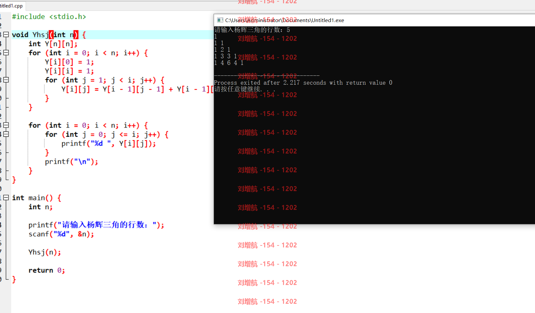Viewport: 535px width, 313px height.
Task: Click the 'printf("%d ", Y[i][j]);' line
Action: click(109, 143)
